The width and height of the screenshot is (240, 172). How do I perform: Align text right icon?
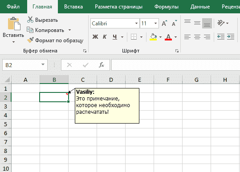pyautogui.click(x=207, y=37)
